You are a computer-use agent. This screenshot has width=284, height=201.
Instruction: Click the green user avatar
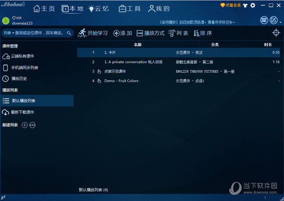(6, 21)
